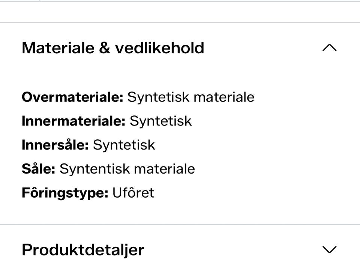
Task: Click the word vedlikehold in the heading
Action: (160, 48)
